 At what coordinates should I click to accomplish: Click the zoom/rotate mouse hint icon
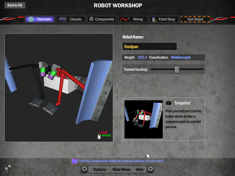tap(99, 136)
